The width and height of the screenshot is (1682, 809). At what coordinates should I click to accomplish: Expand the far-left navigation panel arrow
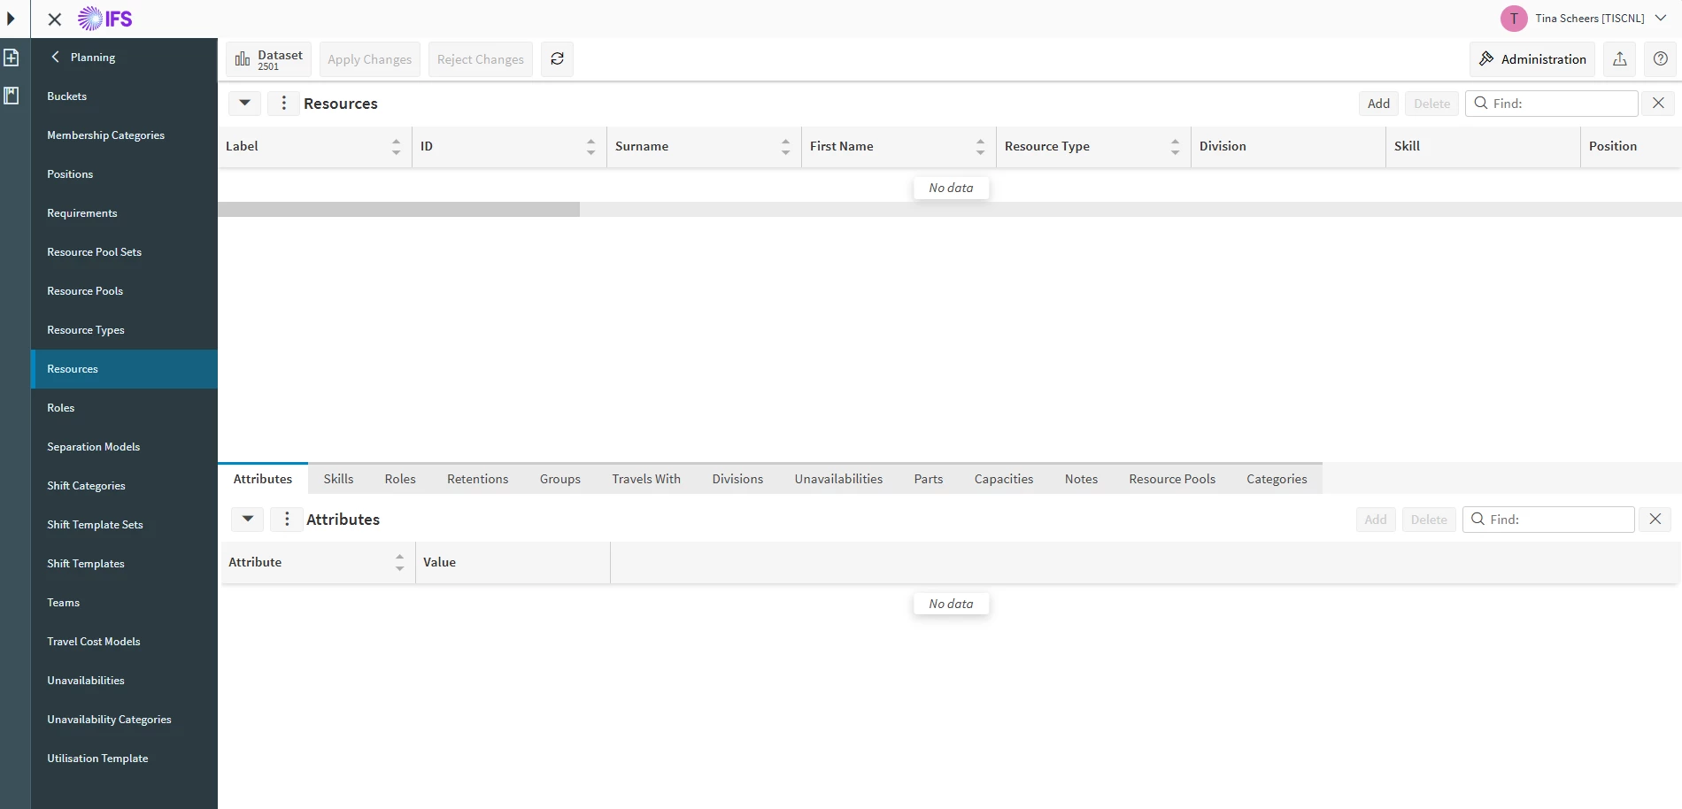pos(11,19)
